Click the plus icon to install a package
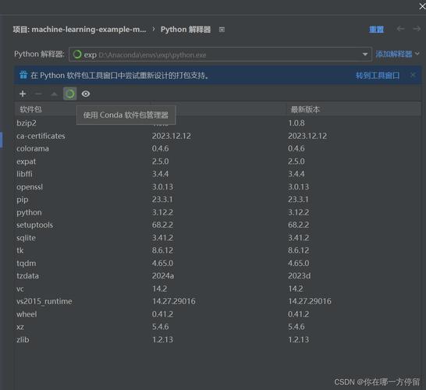The height and width of the screenshot is (390, 426). pyautogui.click(x=23, y=94)
